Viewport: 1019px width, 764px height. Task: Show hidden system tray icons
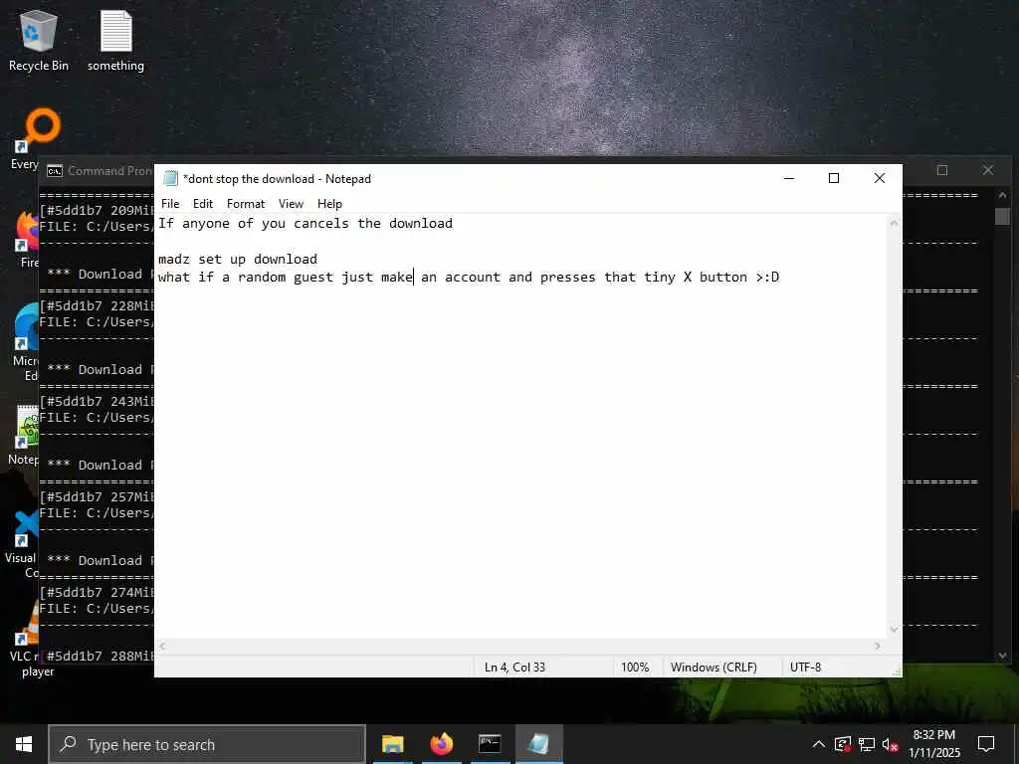(819, 744)
